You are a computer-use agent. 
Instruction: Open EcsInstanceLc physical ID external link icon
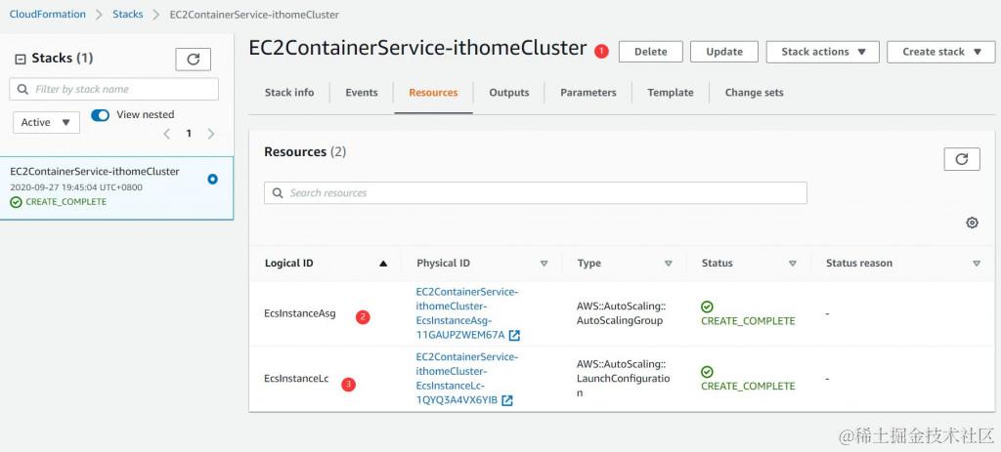tap(507, 400)
